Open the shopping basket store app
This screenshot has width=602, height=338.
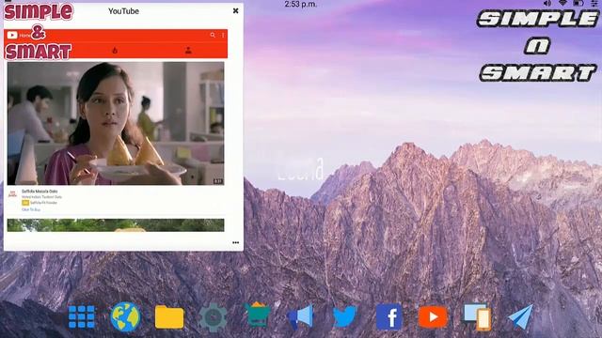tap(257, 315)
